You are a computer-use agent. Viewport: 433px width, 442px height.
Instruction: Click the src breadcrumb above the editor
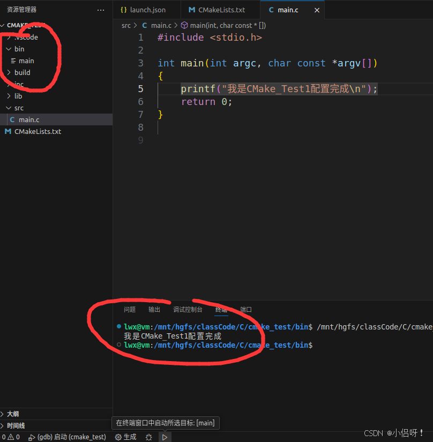click(x=125, y=25)
